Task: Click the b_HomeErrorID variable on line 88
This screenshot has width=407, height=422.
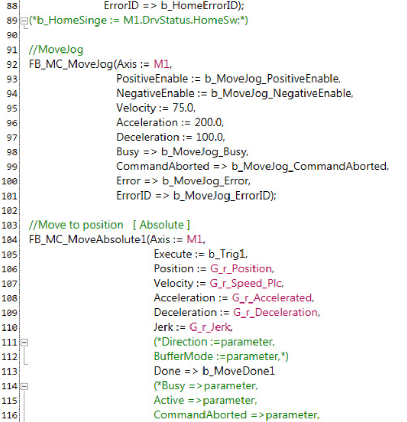Action: click(x=200, y=6)
